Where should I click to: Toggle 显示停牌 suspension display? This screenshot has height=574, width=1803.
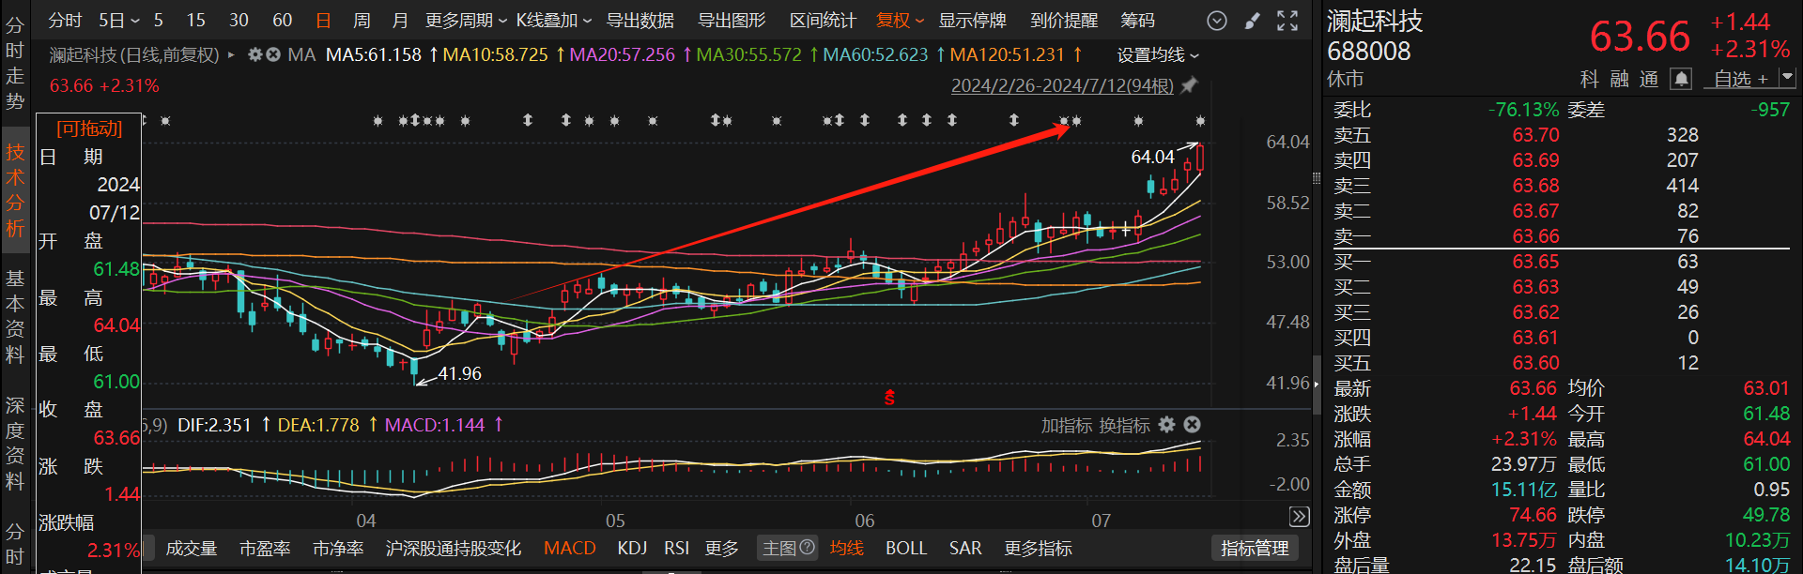coord(973,21)
